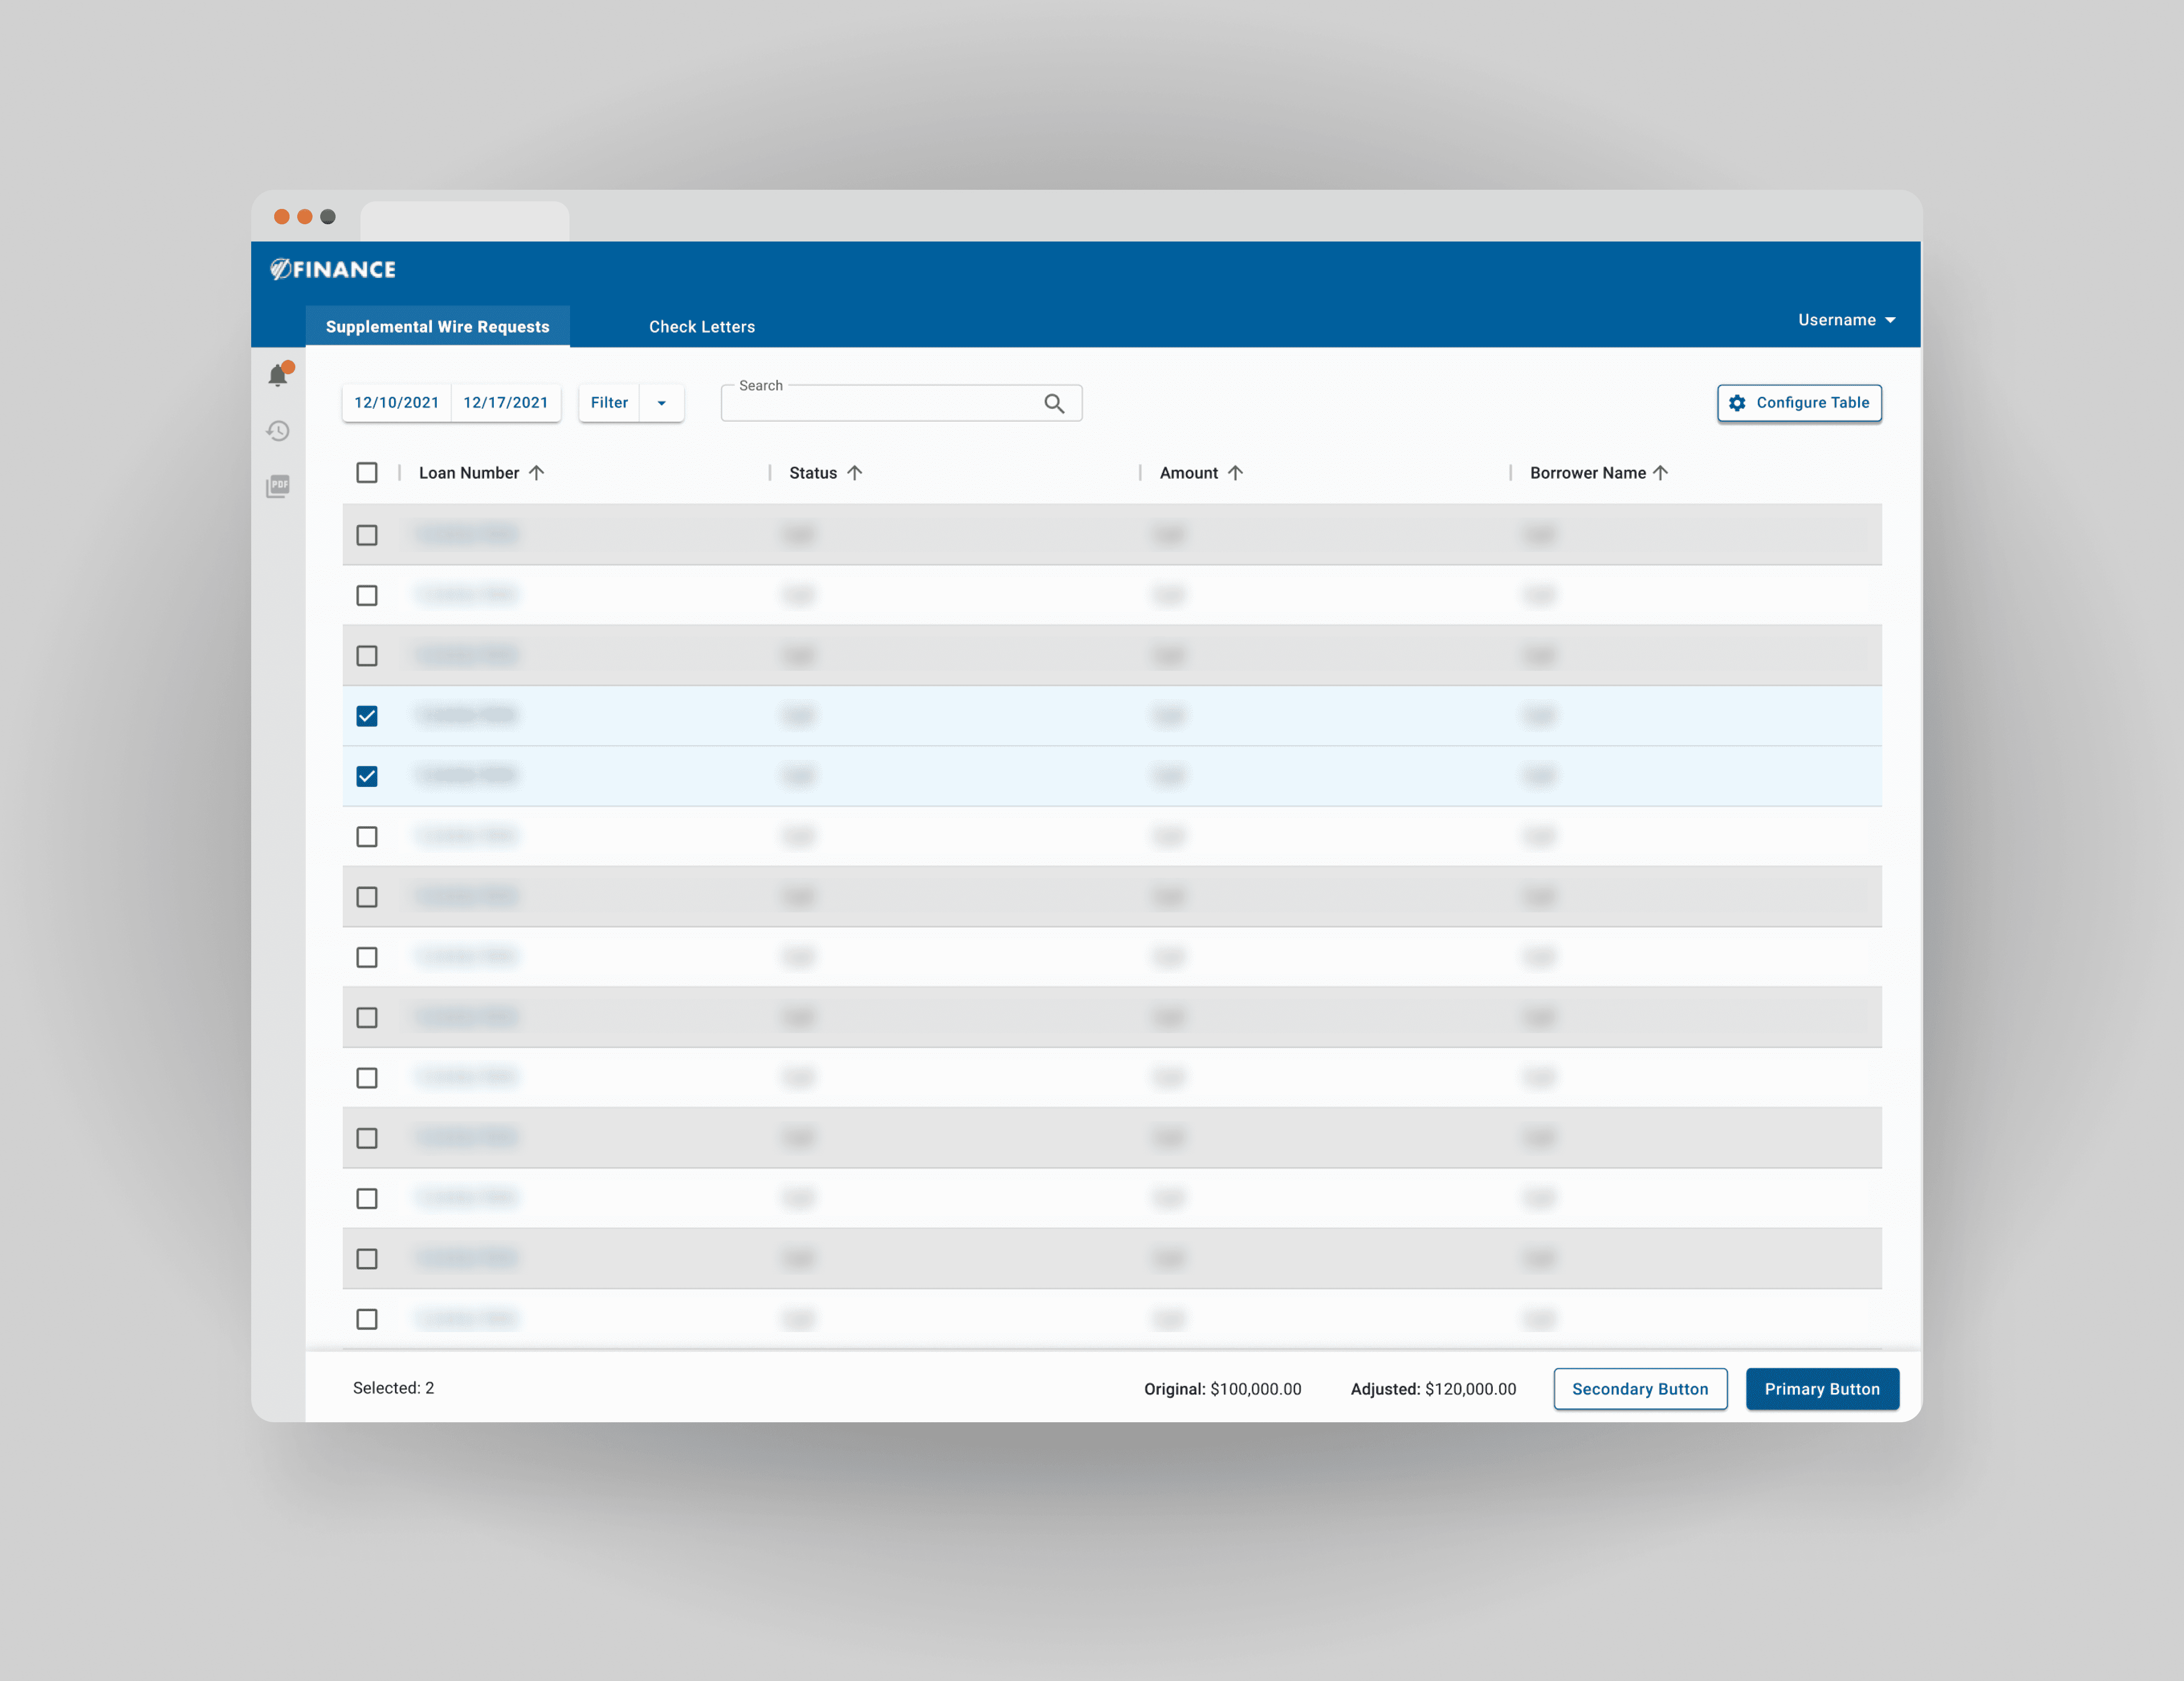The height and width of the screenshot is (1681, 2184).
Task: Expand the Filter dropdown arrow
Action: click(x=661, y=403)
